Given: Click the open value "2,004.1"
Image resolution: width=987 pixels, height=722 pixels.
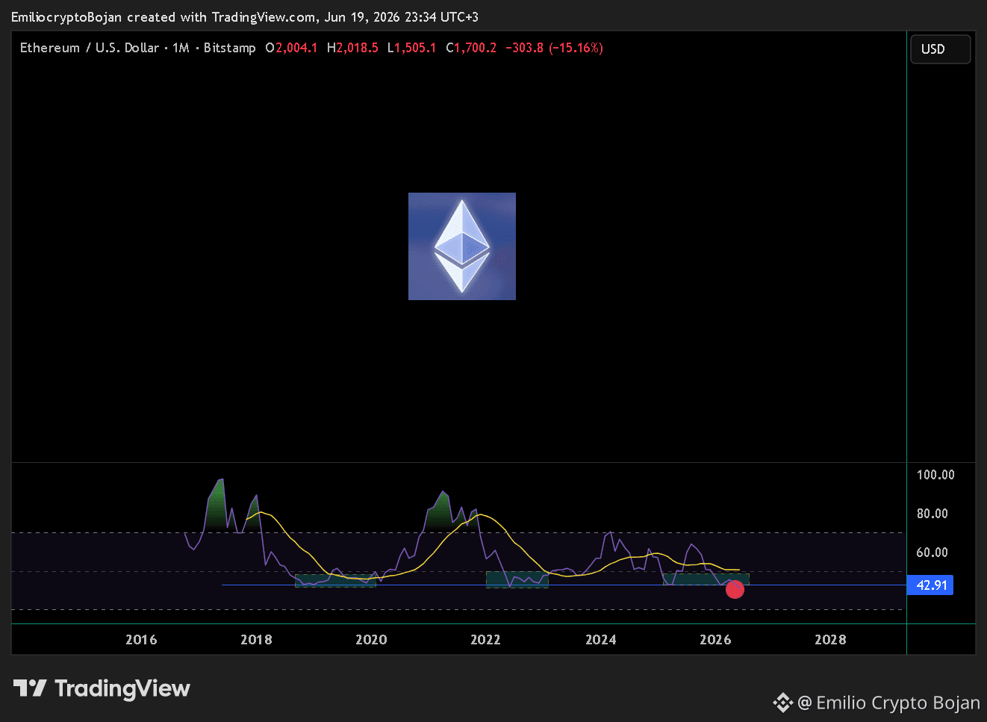Looking at the screenshot, I should coord(296,48).
